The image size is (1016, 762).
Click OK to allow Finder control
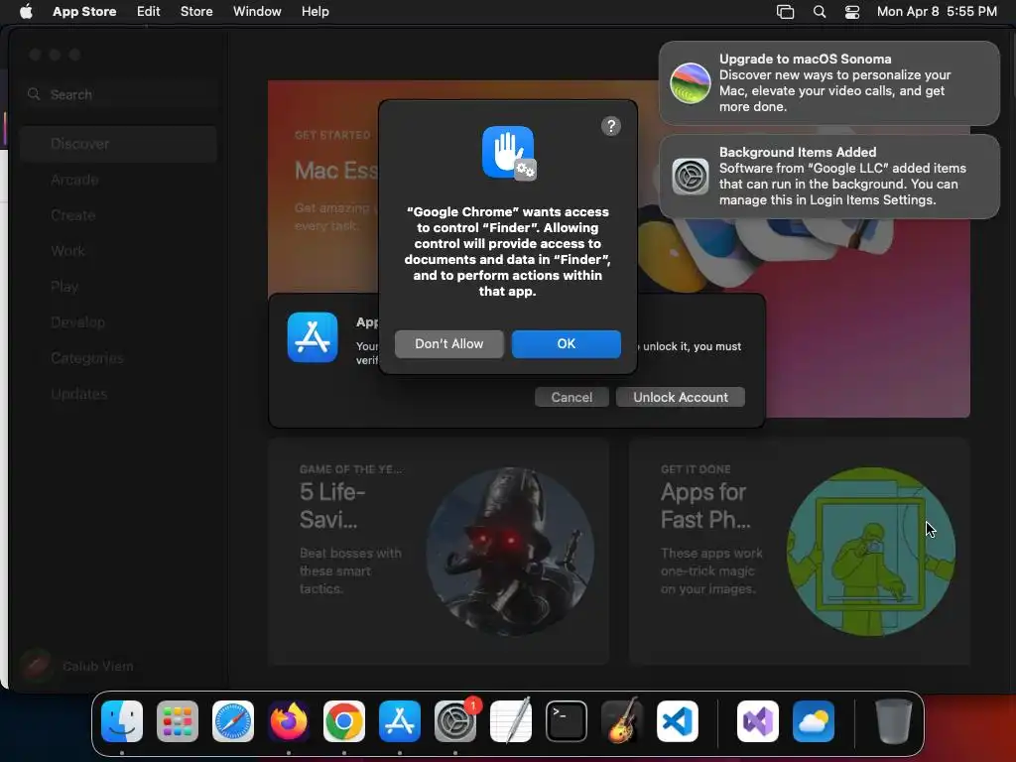(x=567, y=344)
